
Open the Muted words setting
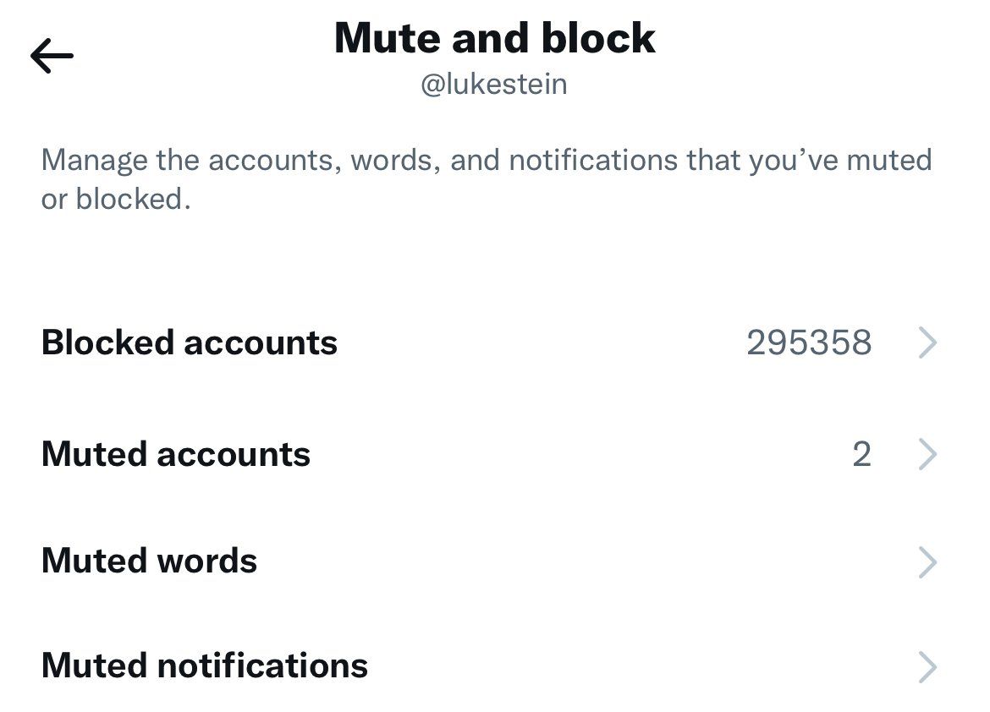[x=149, y=561]
